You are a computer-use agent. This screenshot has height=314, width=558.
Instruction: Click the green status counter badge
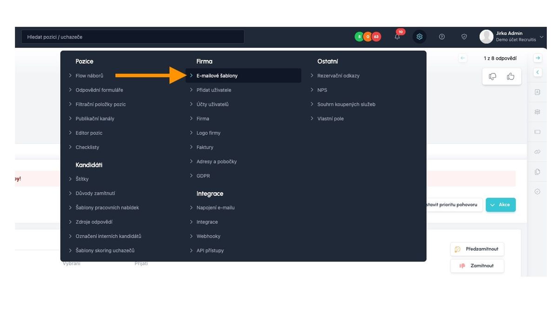point(359,37)
